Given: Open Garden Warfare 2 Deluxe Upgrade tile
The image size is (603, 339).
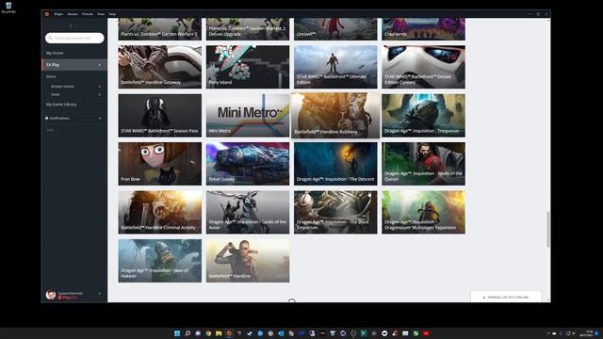Looking at the screenshot, I should click(x=248, y=29).
